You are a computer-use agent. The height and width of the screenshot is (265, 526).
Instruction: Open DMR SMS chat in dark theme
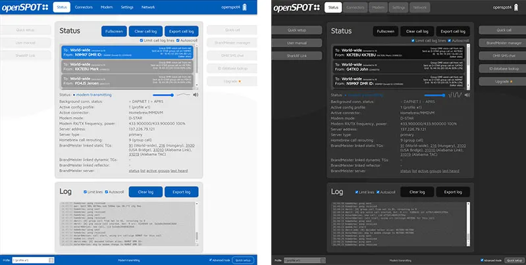click(x=502, y=56)
